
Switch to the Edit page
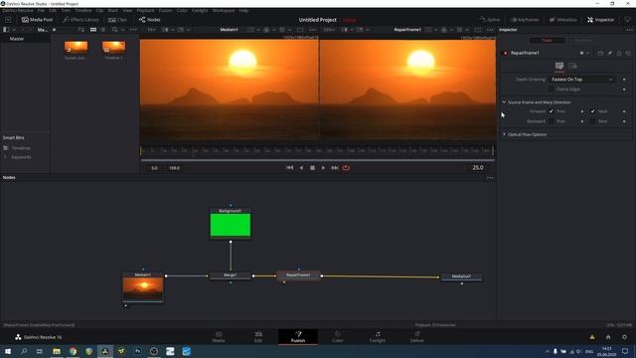click(258, 337)
